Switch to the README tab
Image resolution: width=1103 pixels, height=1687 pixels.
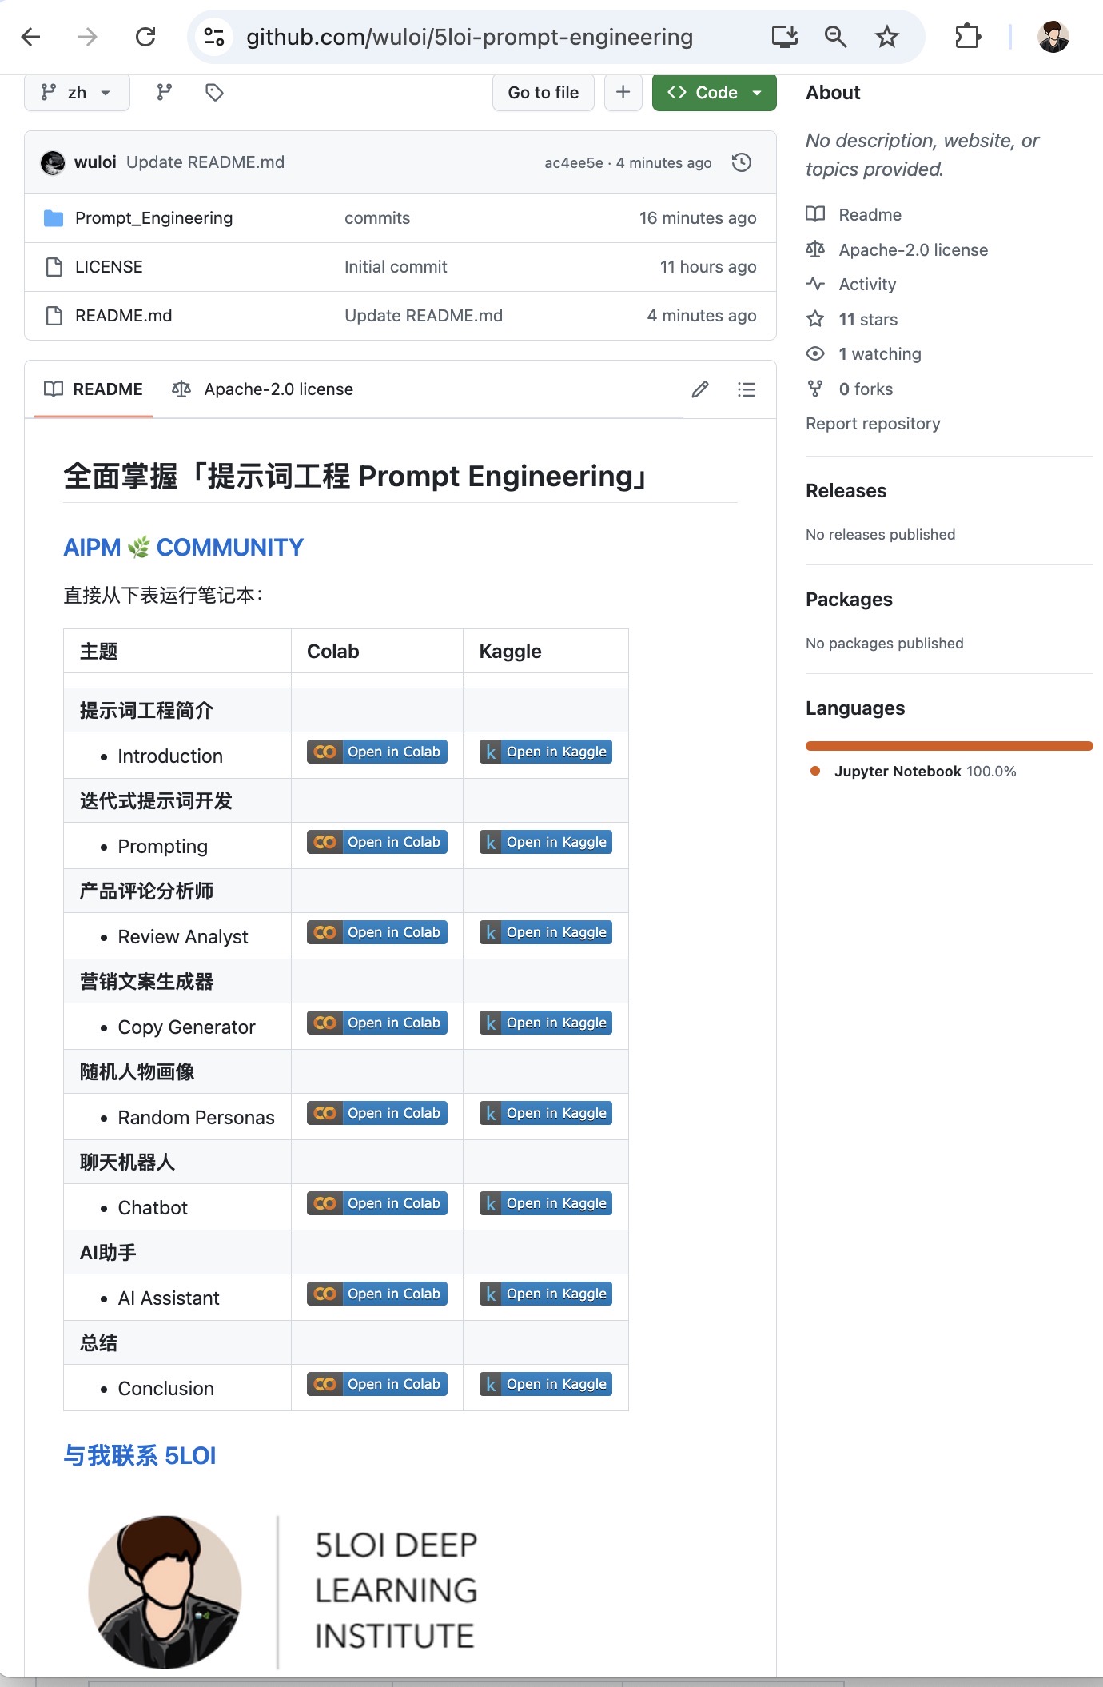coord(94,389)
